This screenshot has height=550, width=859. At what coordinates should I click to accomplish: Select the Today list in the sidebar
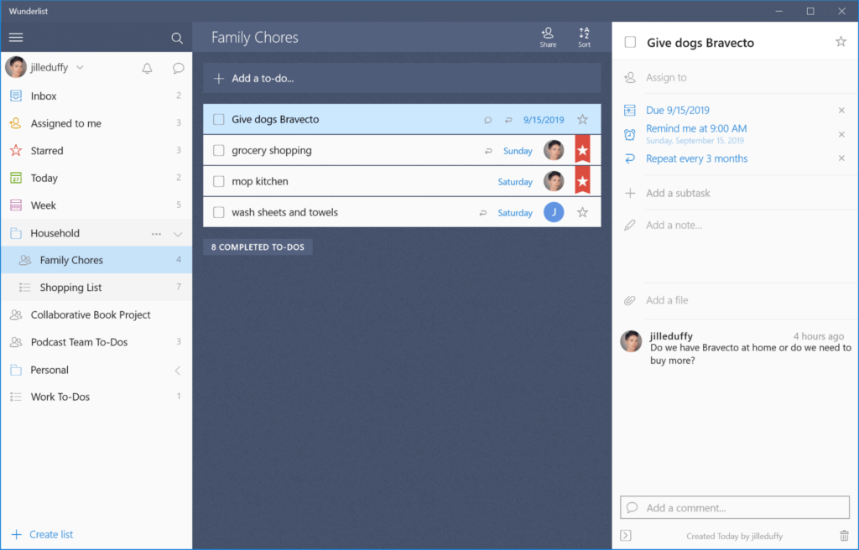pyautogui.click(x=50, y=178)
